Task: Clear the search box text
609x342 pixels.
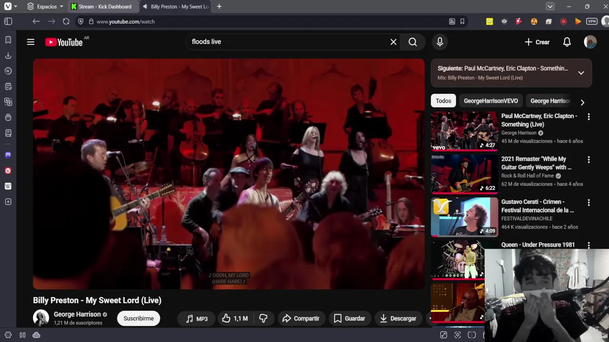Action: (x=393, y=42)
